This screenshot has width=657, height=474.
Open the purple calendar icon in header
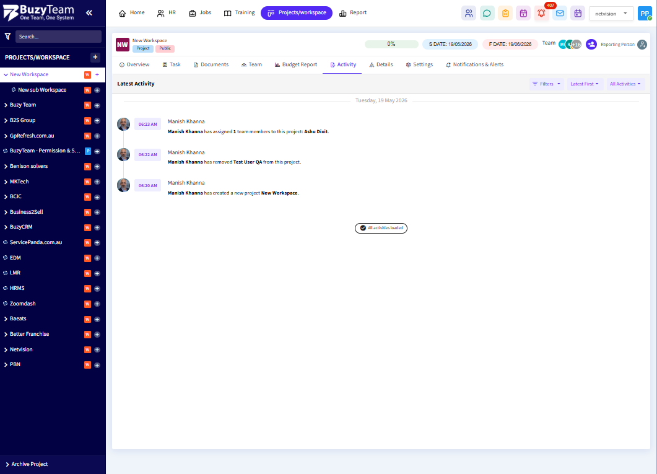(x=578, y=14)
